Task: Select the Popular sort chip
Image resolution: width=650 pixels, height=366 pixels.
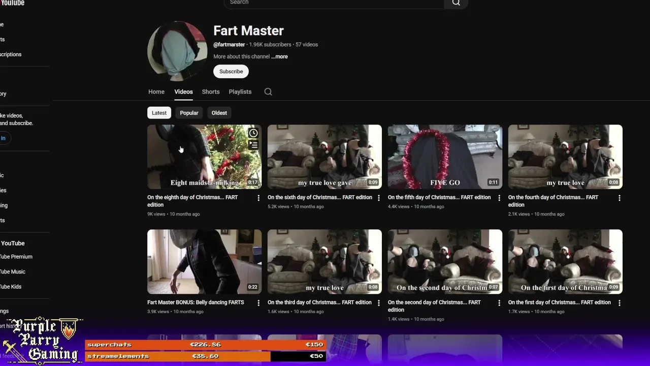Action: coord(189,113)
